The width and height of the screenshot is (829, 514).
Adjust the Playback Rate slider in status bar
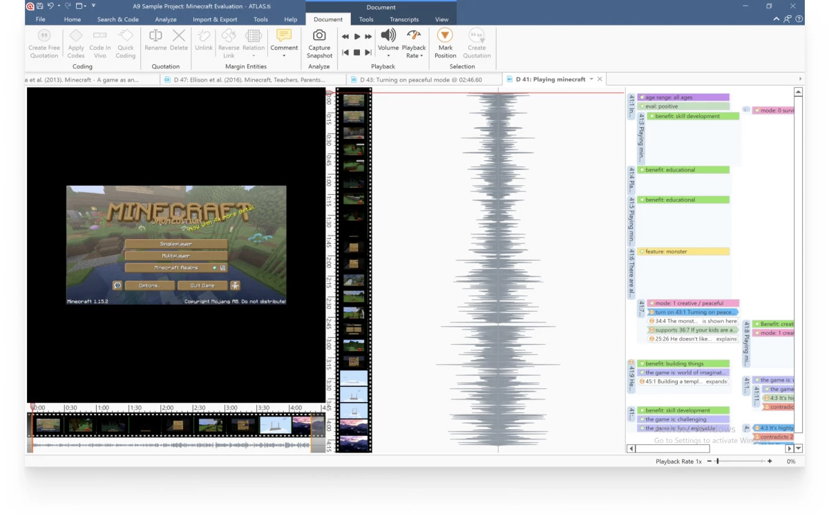point(718,461)
